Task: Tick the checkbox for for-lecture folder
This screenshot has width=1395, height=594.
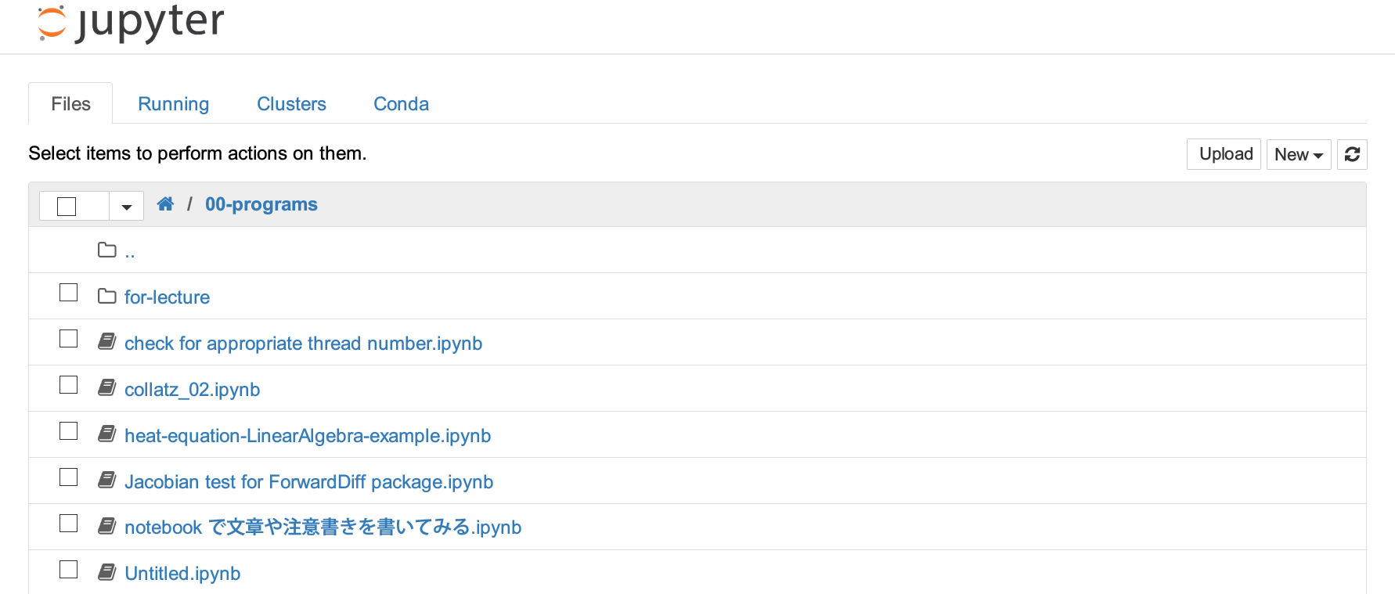Action: (69, 293)
